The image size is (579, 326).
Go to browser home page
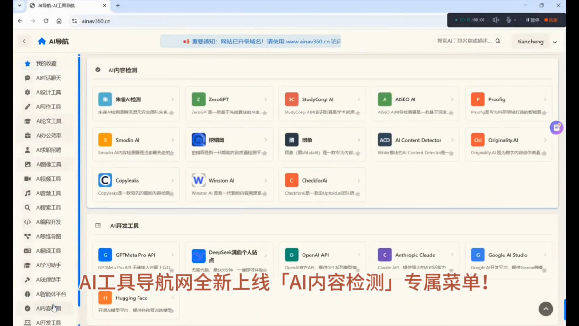coord(59,21)
